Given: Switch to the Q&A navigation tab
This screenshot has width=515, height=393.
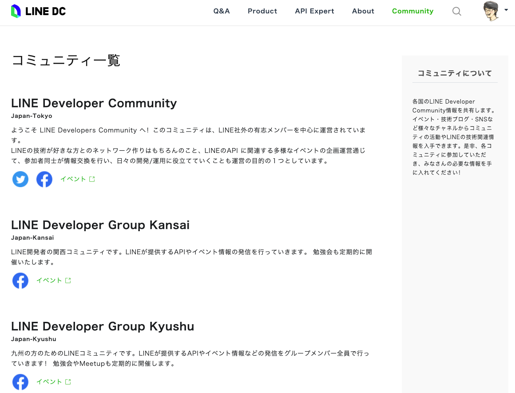Looking at the screenshot, I should click(x=221, y=11).
